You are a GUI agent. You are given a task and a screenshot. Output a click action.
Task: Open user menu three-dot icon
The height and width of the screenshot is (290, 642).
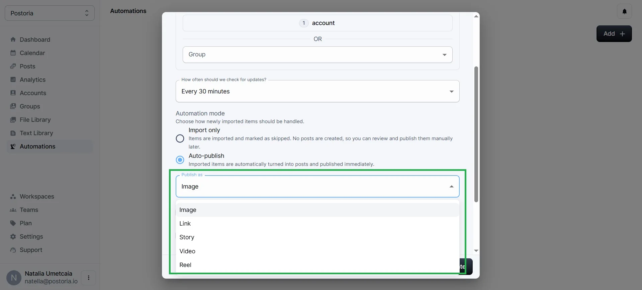pos(89,278)
